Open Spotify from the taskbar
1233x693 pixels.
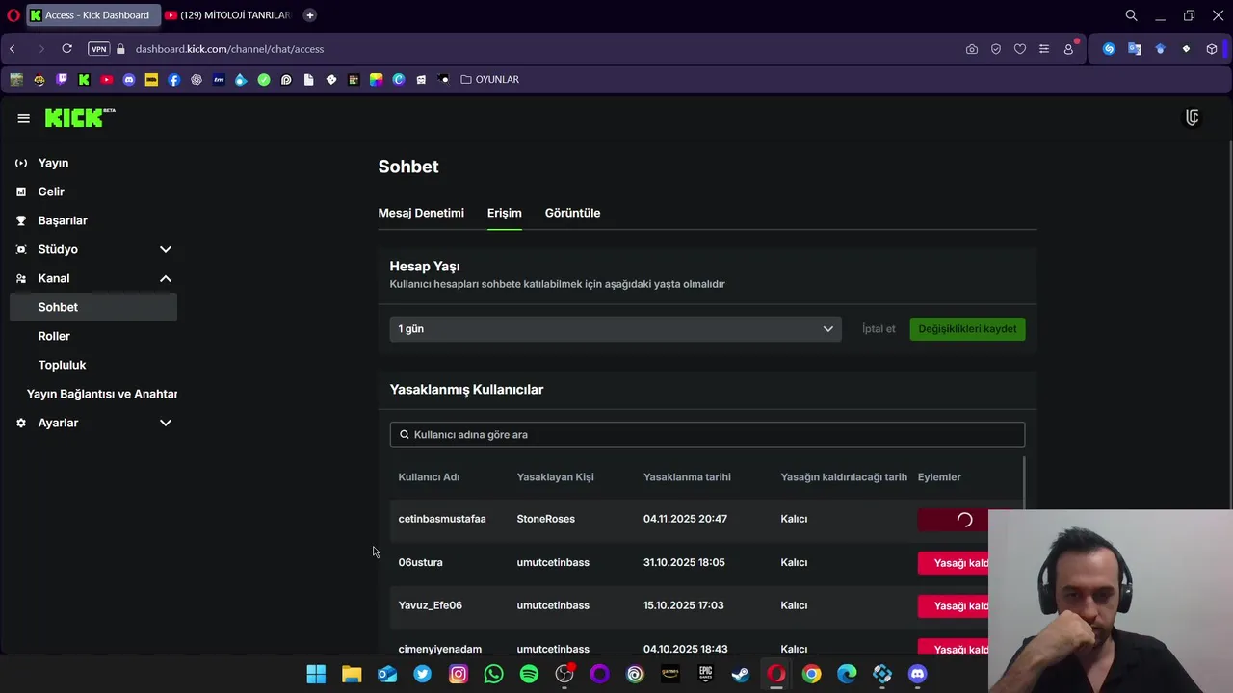(x=529, y=674)
